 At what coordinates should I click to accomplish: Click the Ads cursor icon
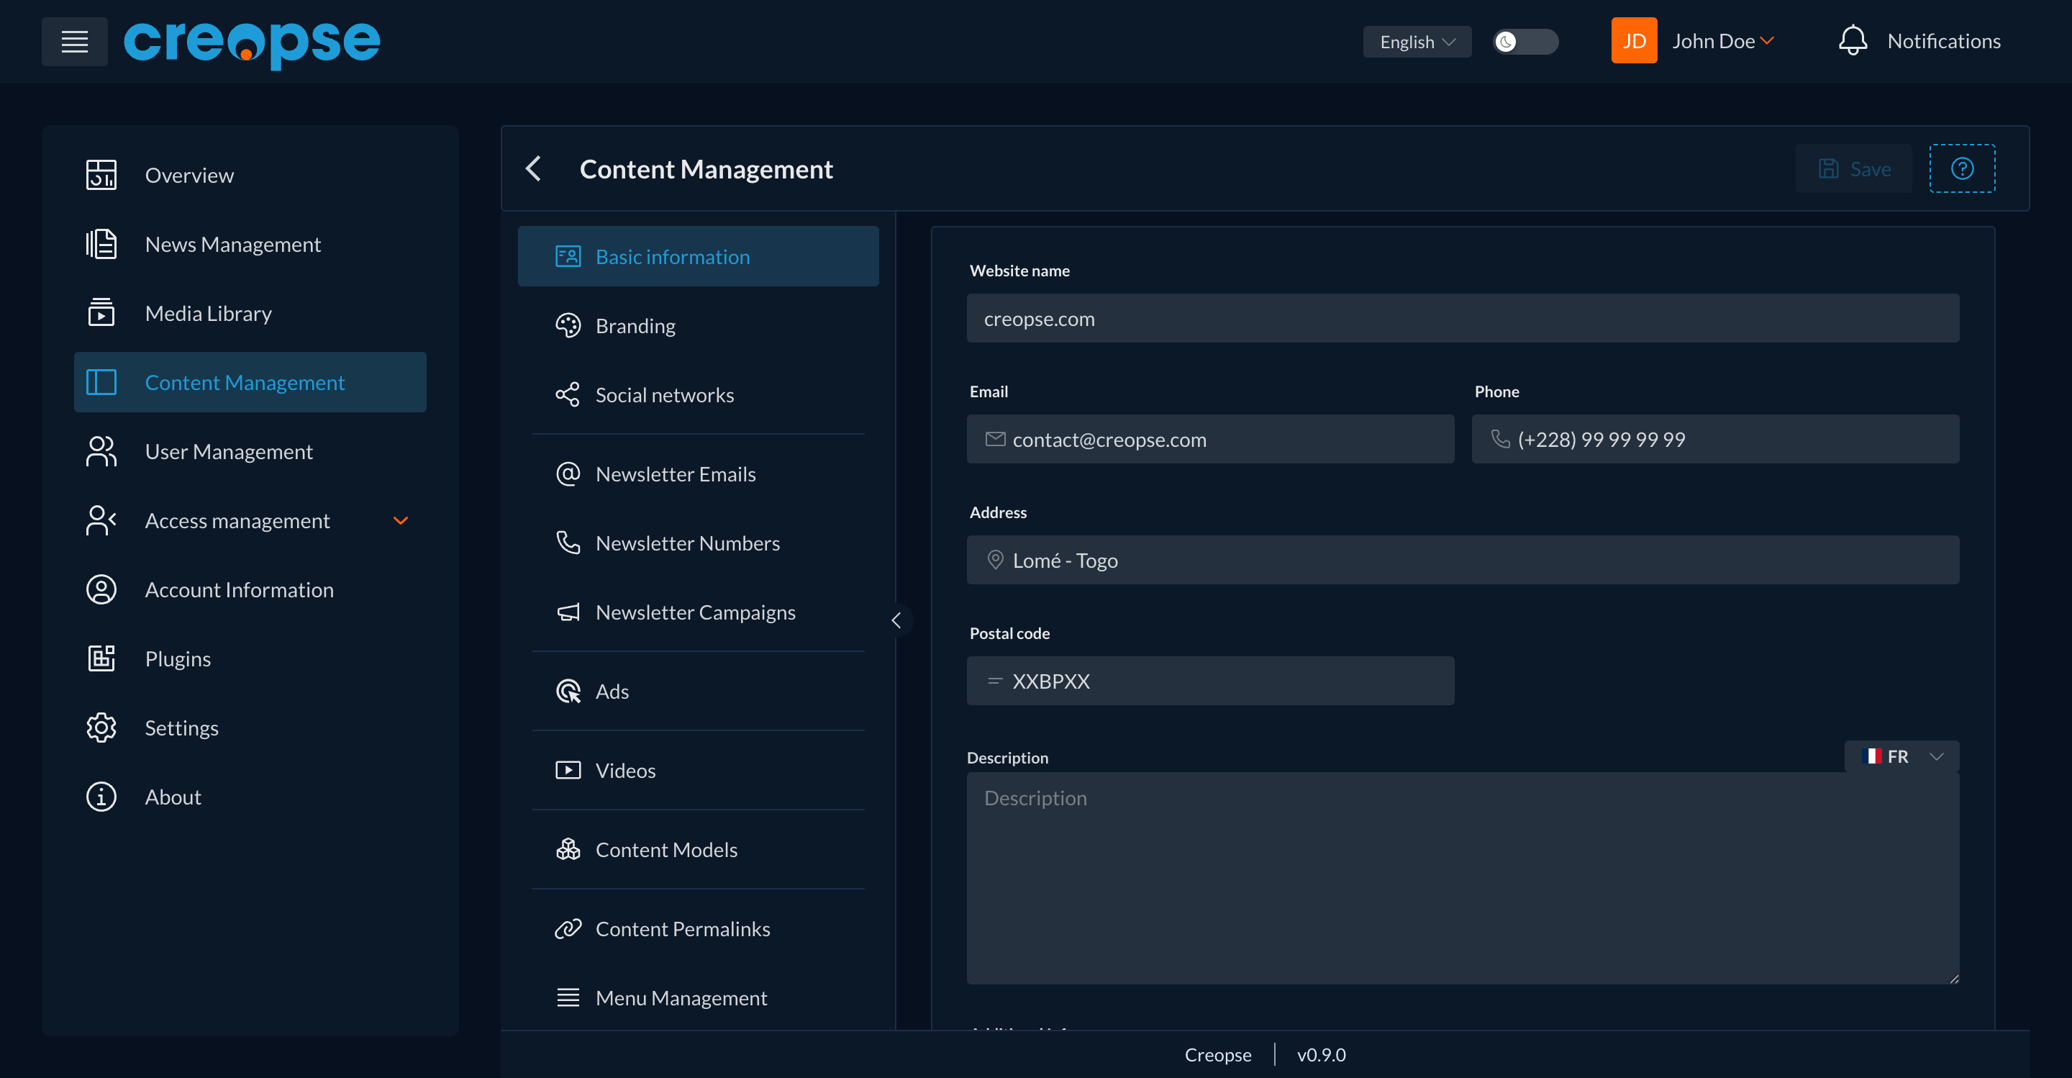pyautogui.click(x=568, y=691)
